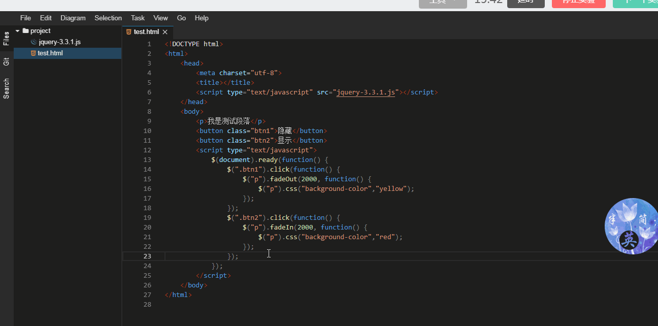Click the closing html tag on line 27
The width and height of the screenshot is (658, 326).
click(x=178, y=295)
